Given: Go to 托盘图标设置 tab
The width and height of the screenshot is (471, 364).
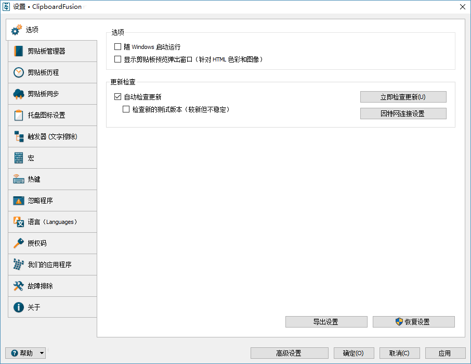Looking at the screenshot, I should coord(53,115).
